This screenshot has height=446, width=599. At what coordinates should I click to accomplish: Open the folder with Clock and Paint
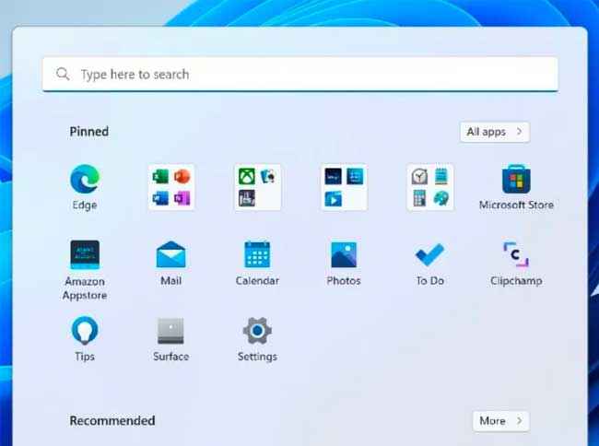point(430,187)
